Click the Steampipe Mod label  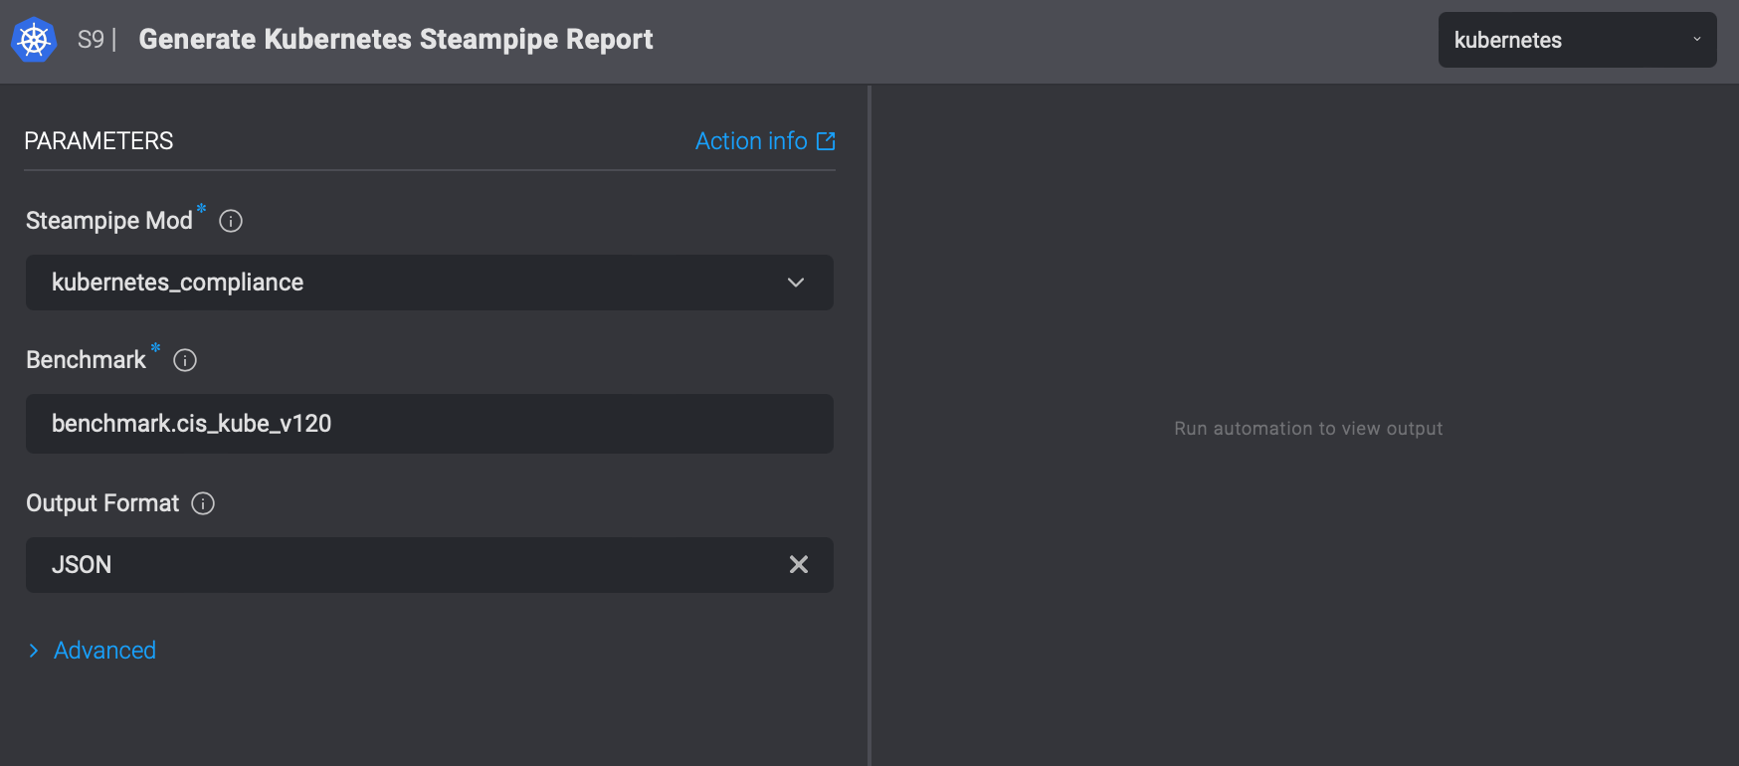click(109, 221)
